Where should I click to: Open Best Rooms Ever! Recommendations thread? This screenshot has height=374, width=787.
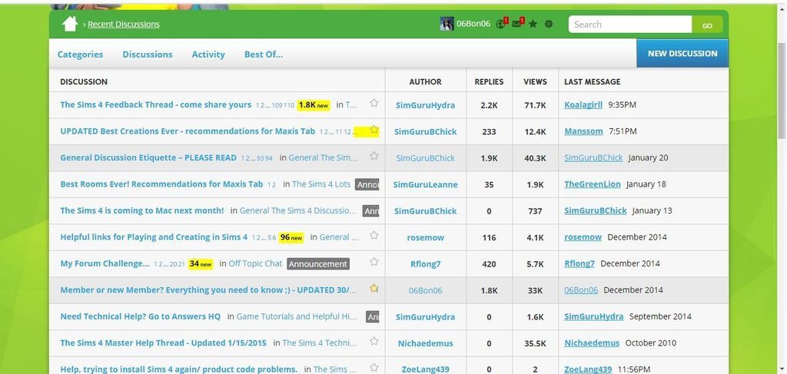[161, 184]
